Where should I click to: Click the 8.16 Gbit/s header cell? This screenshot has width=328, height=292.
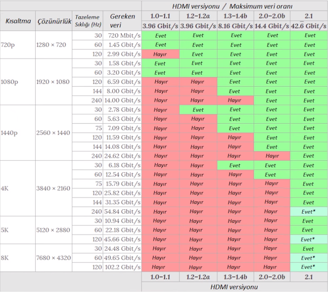pyautogui.click(x=235, y=26)
